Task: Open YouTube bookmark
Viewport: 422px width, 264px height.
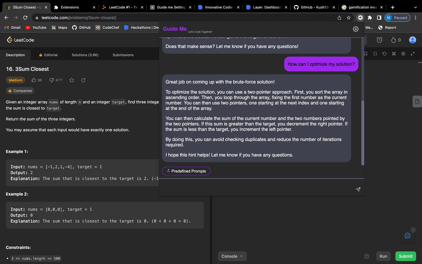Action: tap(36, 28)
